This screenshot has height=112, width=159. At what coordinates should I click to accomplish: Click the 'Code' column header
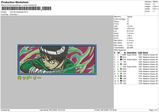coord(140,53)
